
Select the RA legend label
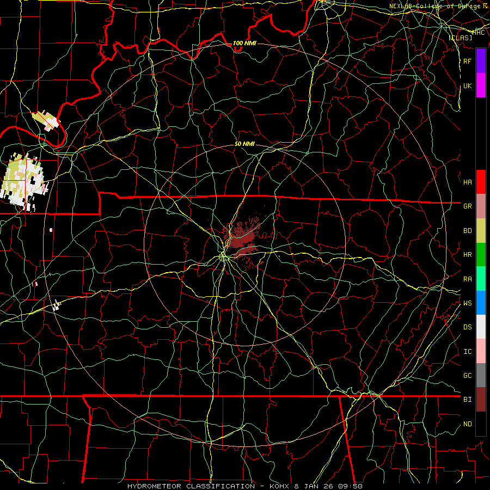(467, 279)
